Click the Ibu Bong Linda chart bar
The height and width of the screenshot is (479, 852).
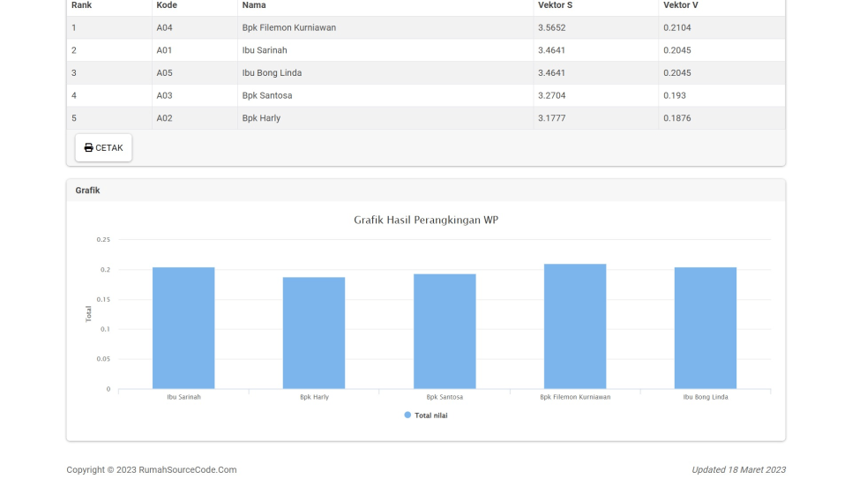point(706,328)
